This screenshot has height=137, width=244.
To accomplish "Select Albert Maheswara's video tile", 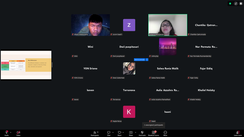I will (91, 25).
